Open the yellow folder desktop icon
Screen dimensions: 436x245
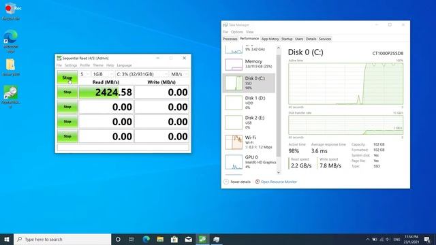tap(11, 67)
